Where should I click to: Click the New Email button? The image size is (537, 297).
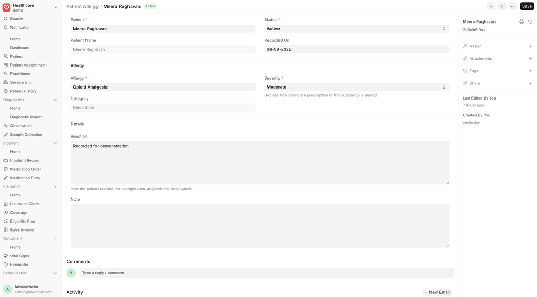tap(437, 292)
